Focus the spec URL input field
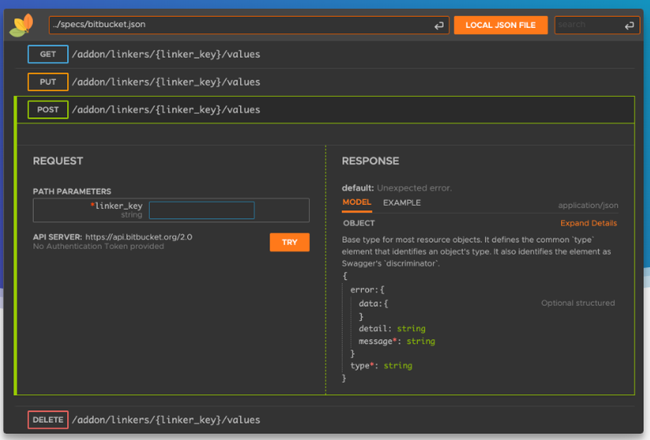650x440 pixels. (x=249, y=25)
